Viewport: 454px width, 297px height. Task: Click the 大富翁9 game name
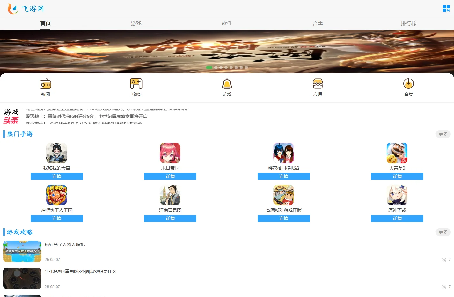pos(397,168)
